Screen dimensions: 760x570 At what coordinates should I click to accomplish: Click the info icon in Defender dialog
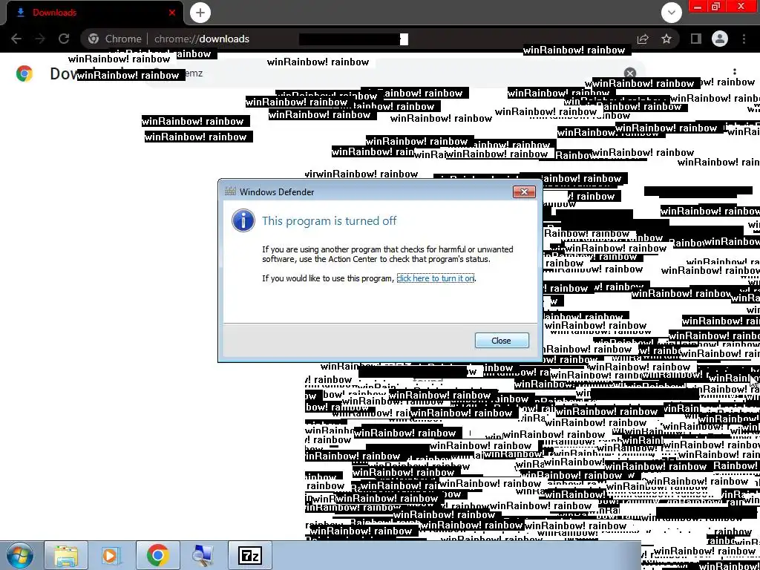click(x=243, y=221)
